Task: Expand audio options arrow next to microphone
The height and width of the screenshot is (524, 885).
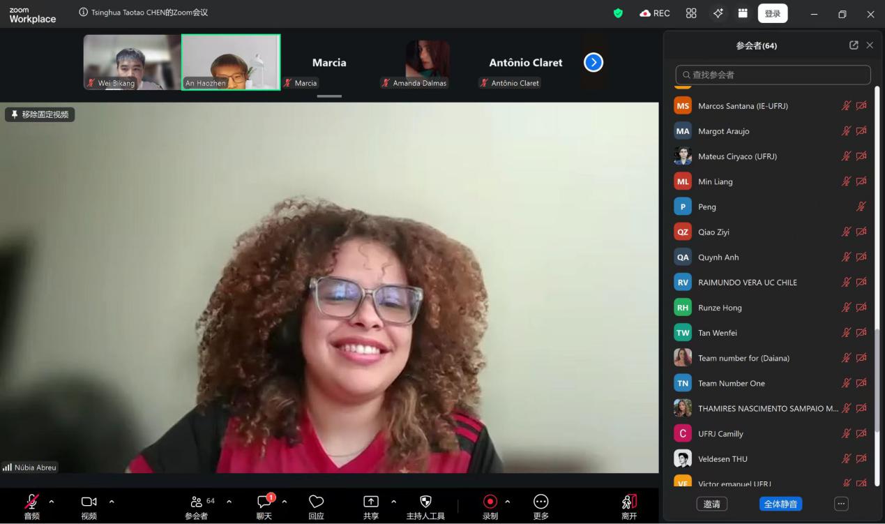Action: pos(52,502)
